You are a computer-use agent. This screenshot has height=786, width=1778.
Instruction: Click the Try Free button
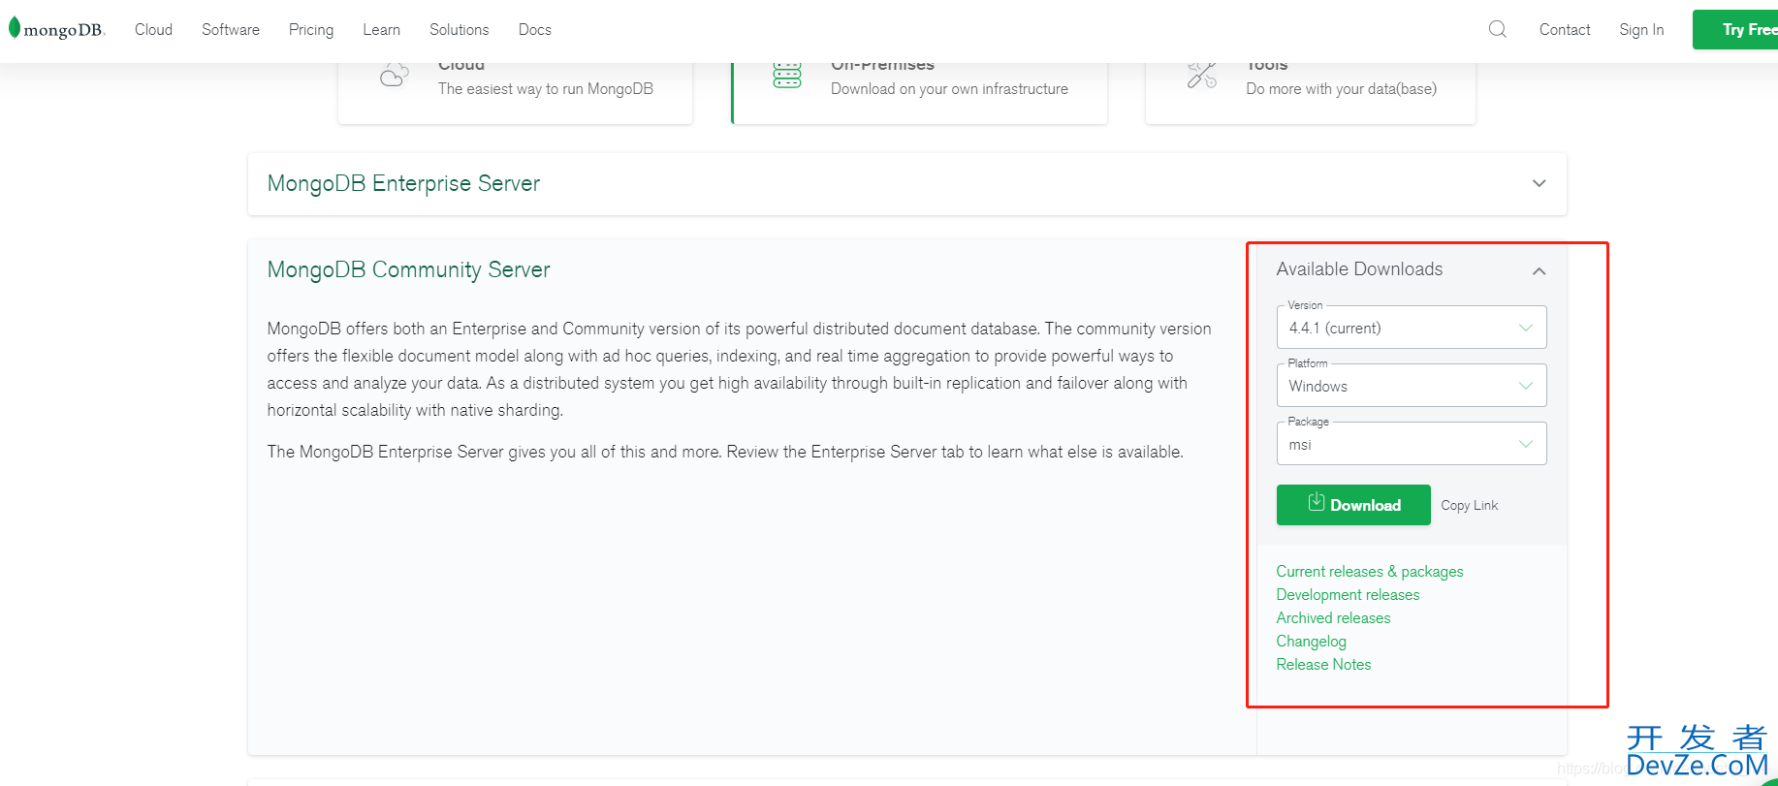point(1736,30)
